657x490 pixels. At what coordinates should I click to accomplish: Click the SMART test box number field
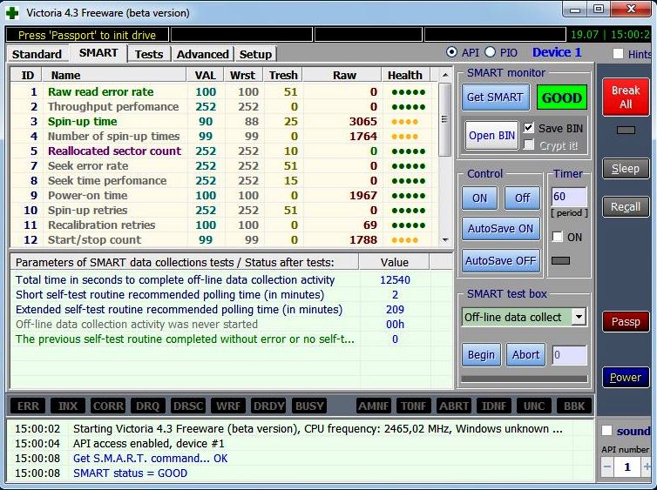coord(569,355)
